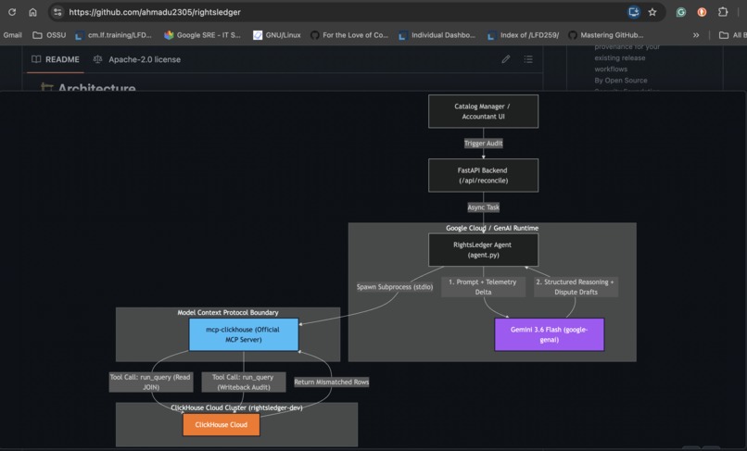The height and width of the screenshot is (451, 747).
Task: Click the Async Task edge label
Action: (x=483, y=207)
